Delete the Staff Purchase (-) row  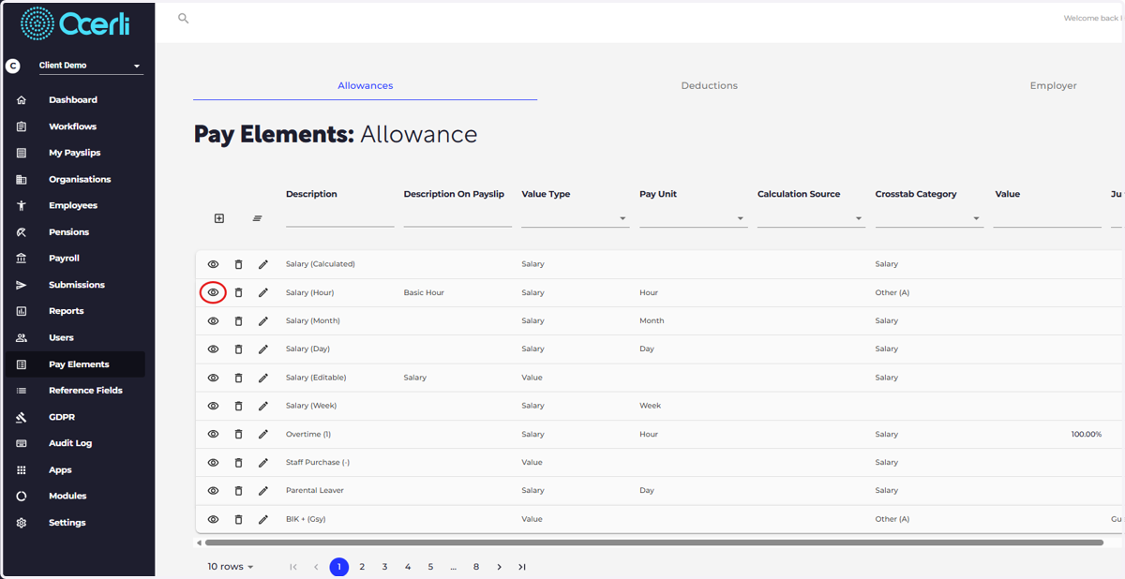pyautogui.click(x=238, y=462)
